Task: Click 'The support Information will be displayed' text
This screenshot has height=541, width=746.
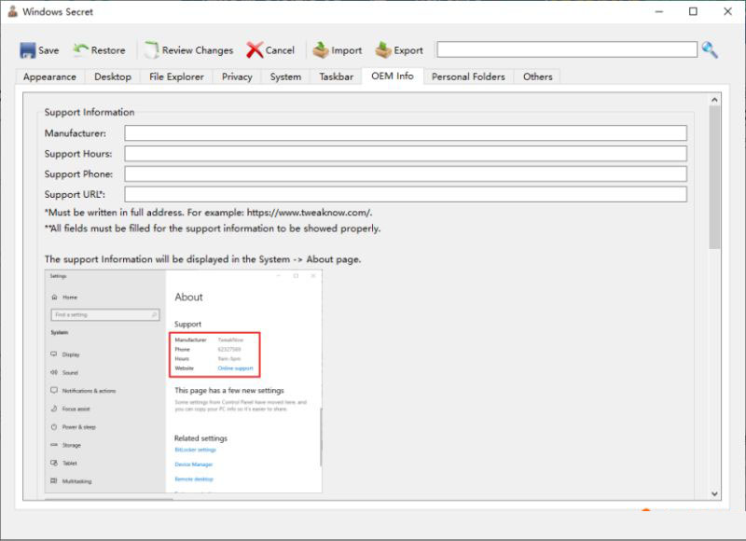Action: point(202,259)
